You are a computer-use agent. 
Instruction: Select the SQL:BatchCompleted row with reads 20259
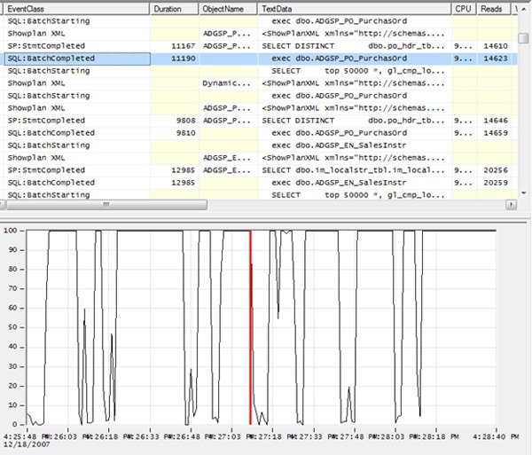(x=261, y=183)
